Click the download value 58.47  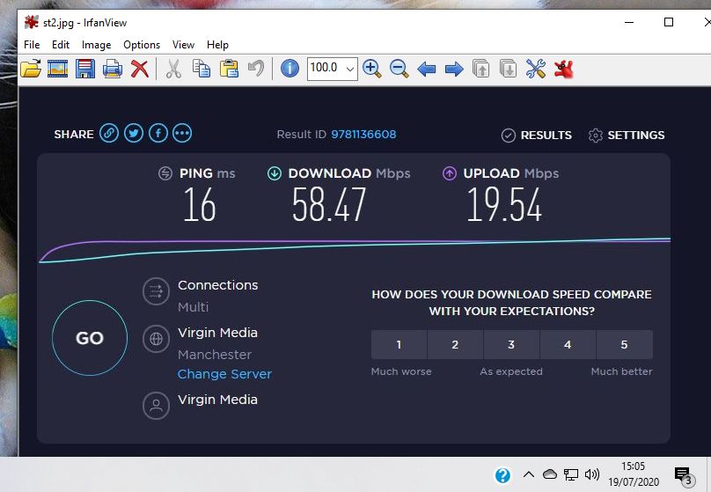tap(329, 205)
